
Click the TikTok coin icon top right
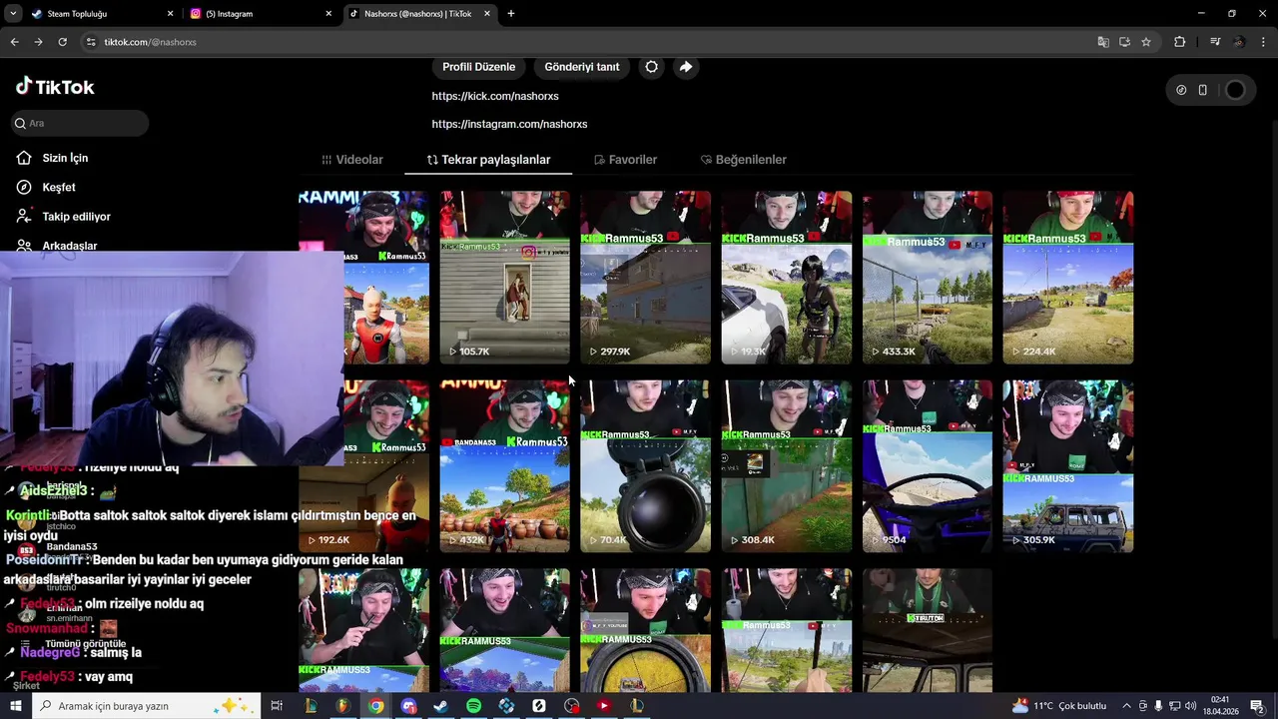(x=1181, y=90)
